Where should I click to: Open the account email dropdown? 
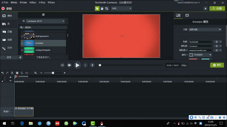[x=188, y=3]
